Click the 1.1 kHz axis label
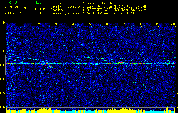The image size is (178, 113). tap(2, 37)
